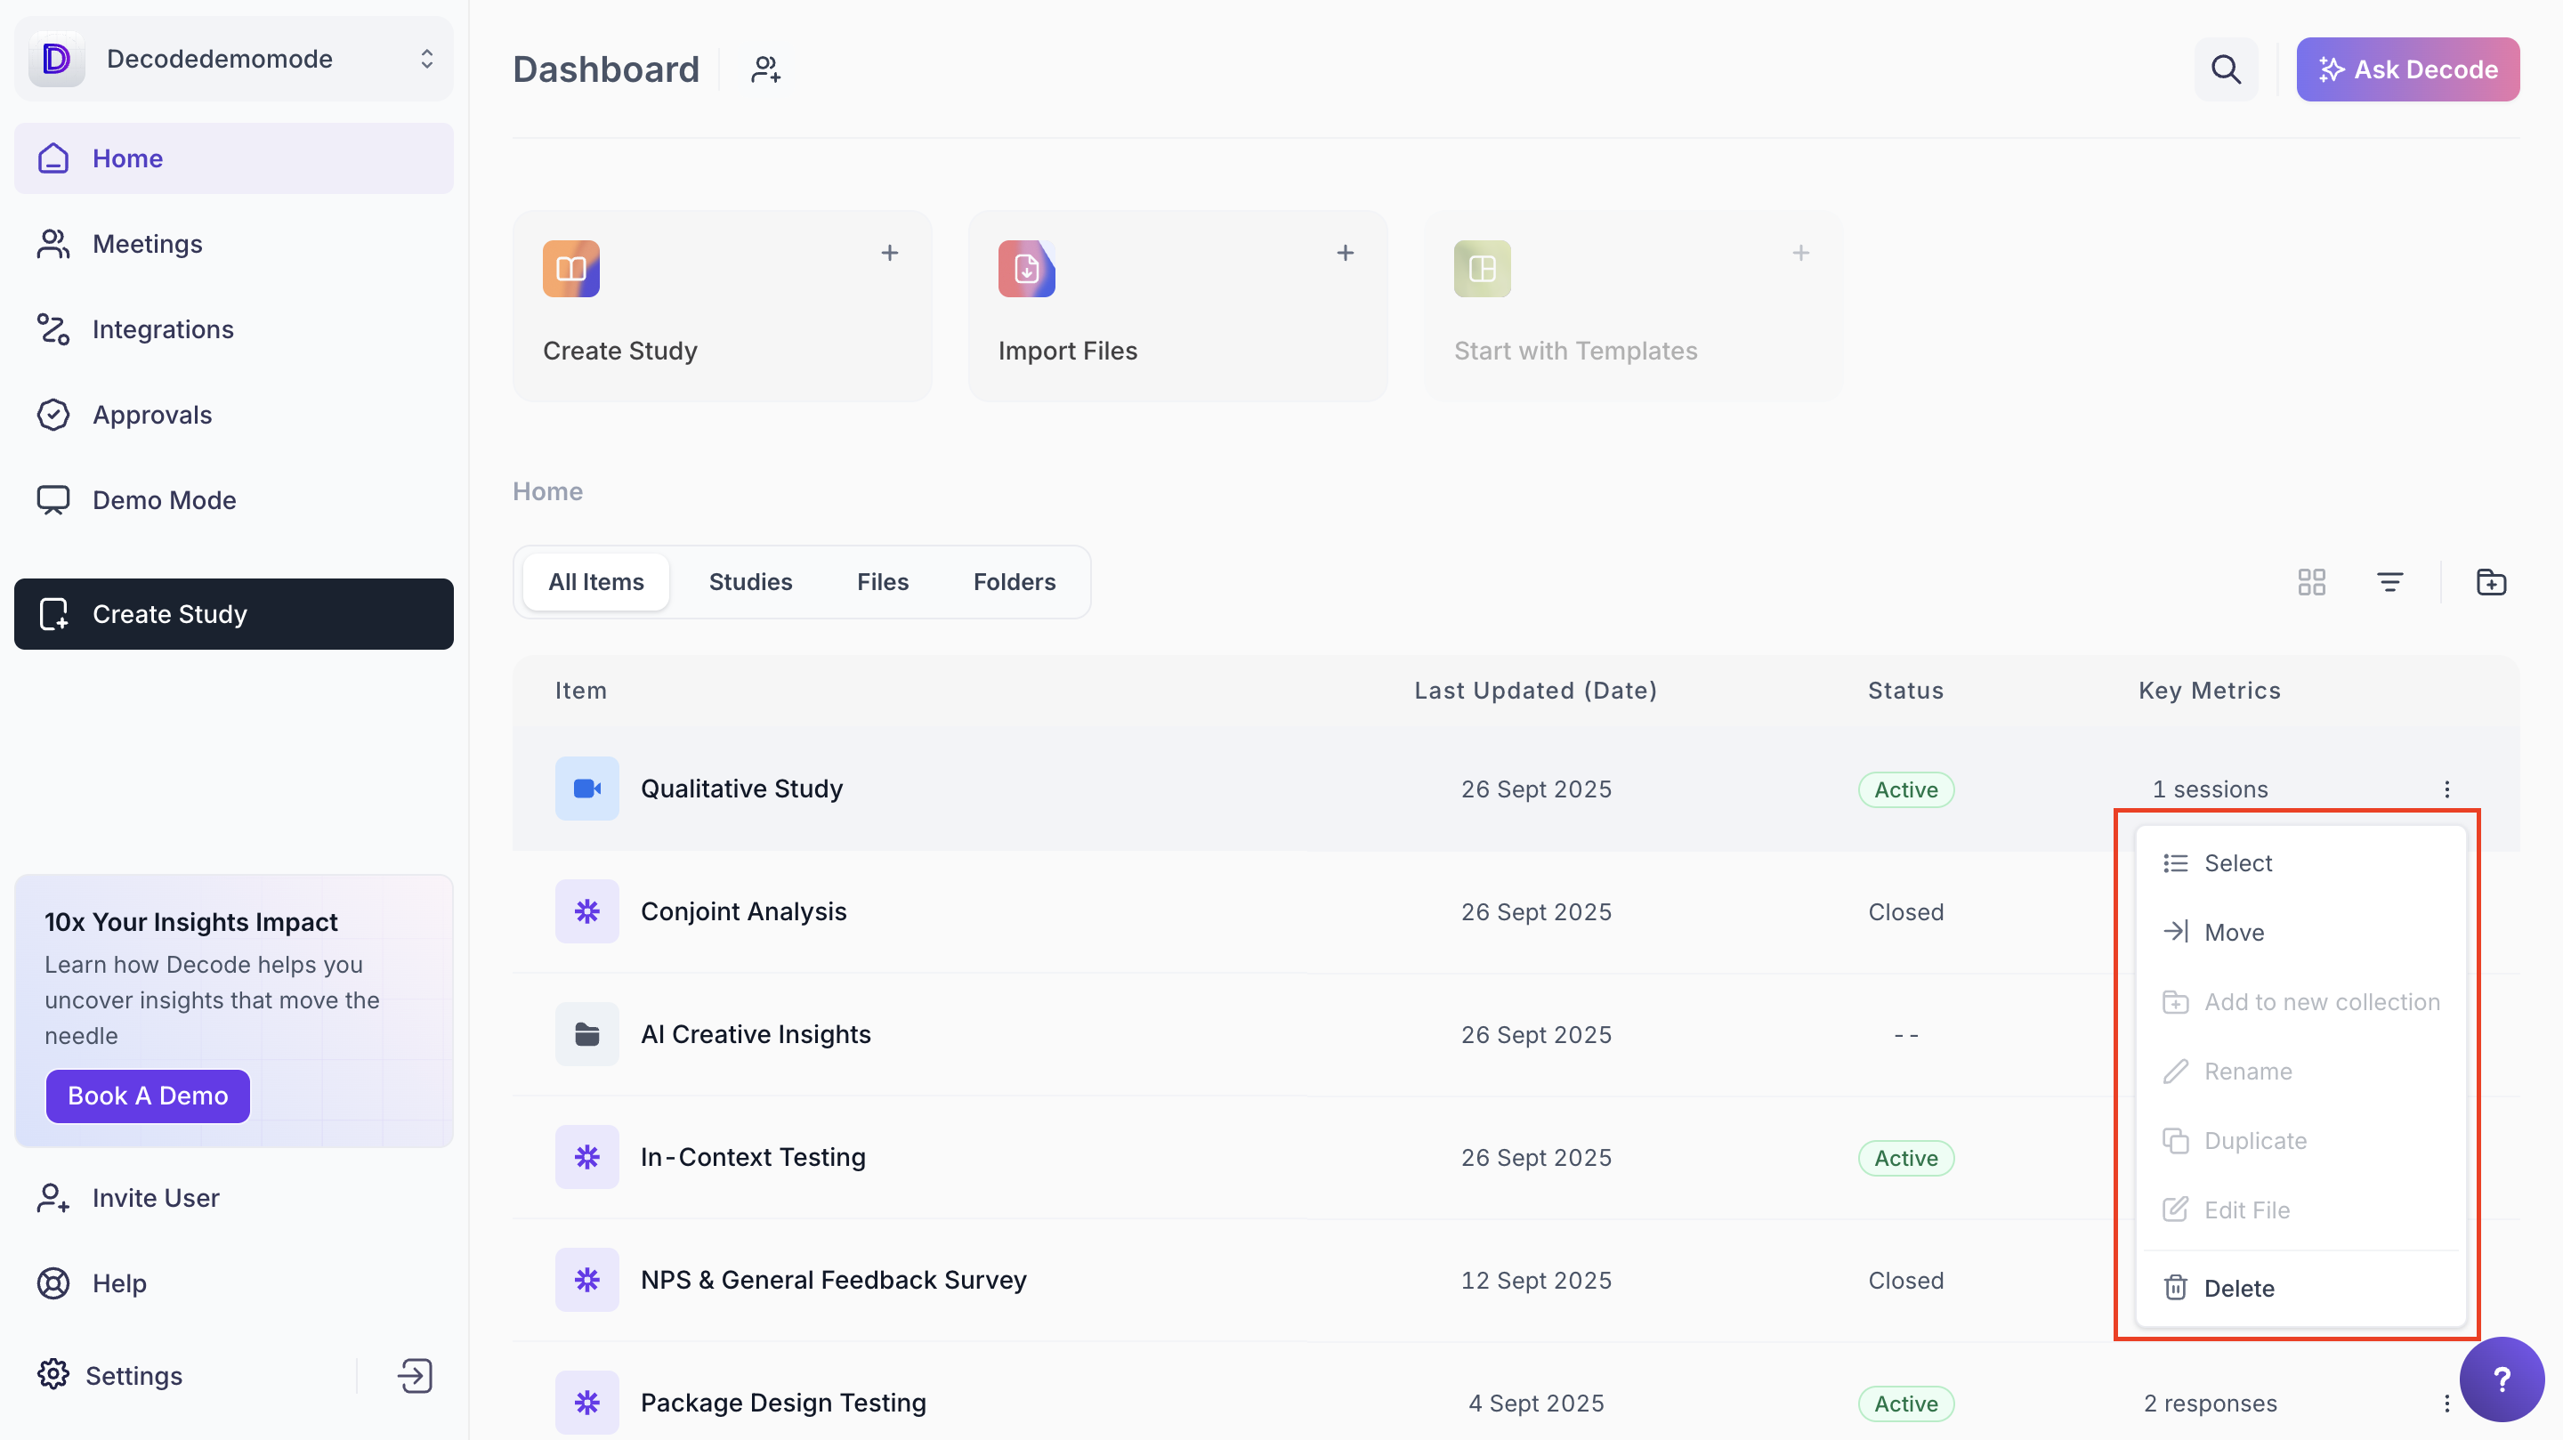Screen dimensions: 2563x1440
Task: Click the Book A Demo button
Action: coord(147,1096)
